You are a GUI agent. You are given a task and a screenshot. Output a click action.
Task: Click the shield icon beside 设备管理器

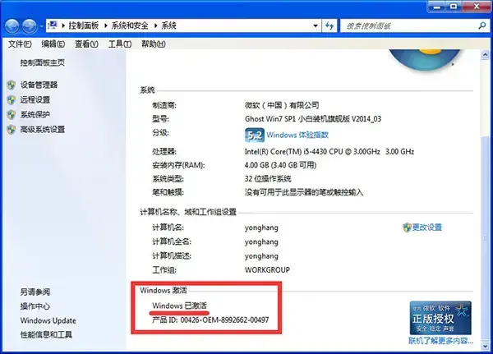coord(11,85)
